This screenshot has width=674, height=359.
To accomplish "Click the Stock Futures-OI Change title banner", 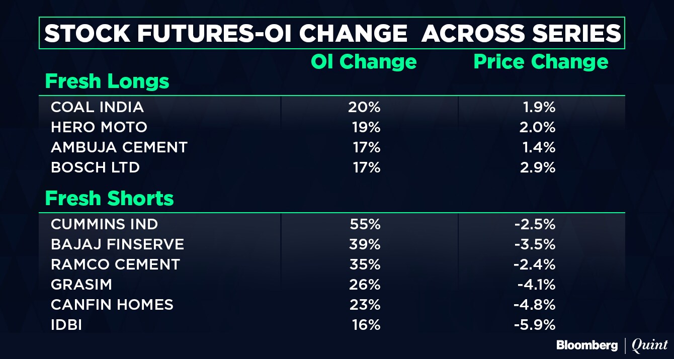I will (x=332, y=33).
